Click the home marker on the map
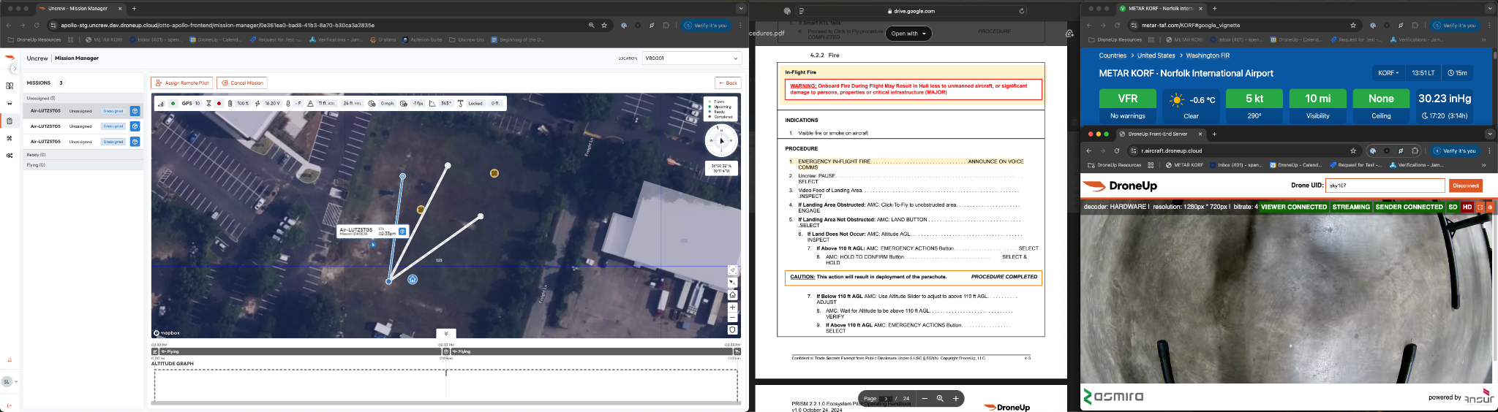 [413, 280]
